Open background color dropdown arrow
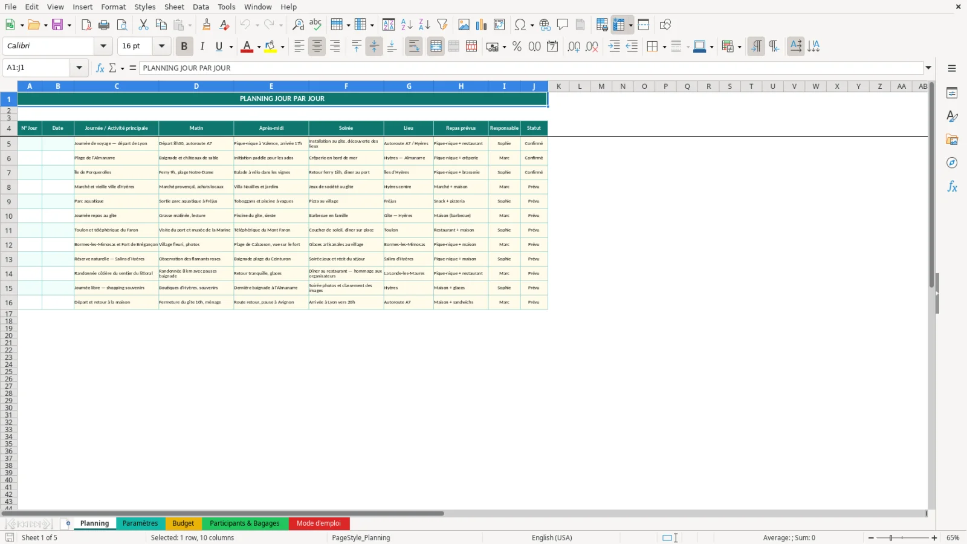Screen dimensions: 967x544 click(x=282, y=47)
